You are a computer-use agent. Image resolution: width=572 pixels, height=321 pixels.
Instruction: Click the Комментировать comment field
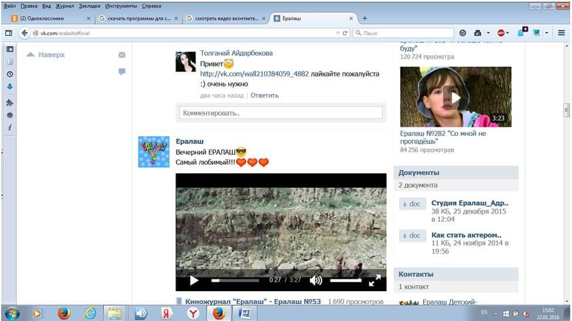(280, 113)
